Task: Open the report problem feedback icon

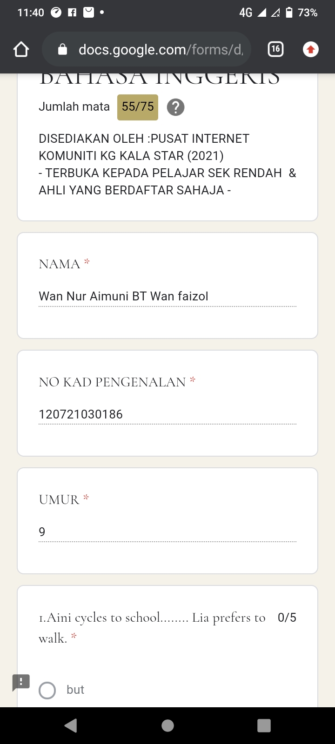Action: click(21, 682)
